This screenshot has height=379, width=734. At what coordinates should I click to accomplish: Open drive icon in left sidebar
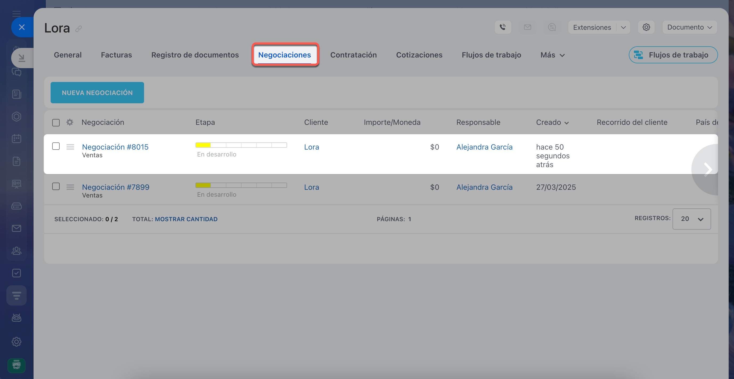click(17, 206)
